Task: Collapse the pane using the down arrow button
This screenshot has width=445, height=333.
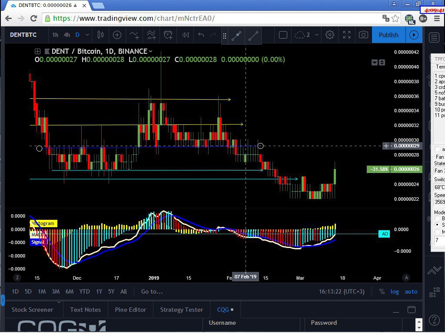Action: (375, 62)
